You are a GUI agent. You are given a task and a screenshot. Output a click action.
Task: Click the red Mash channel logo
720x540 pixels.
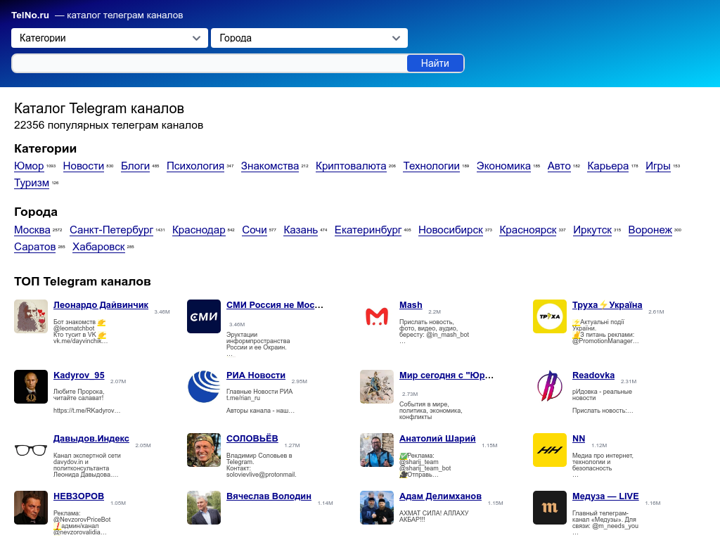pyautogui.click(x=377, y=316)
